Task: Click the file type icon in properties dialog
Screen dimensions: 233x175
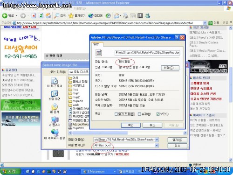Action: tap(99, 53)
